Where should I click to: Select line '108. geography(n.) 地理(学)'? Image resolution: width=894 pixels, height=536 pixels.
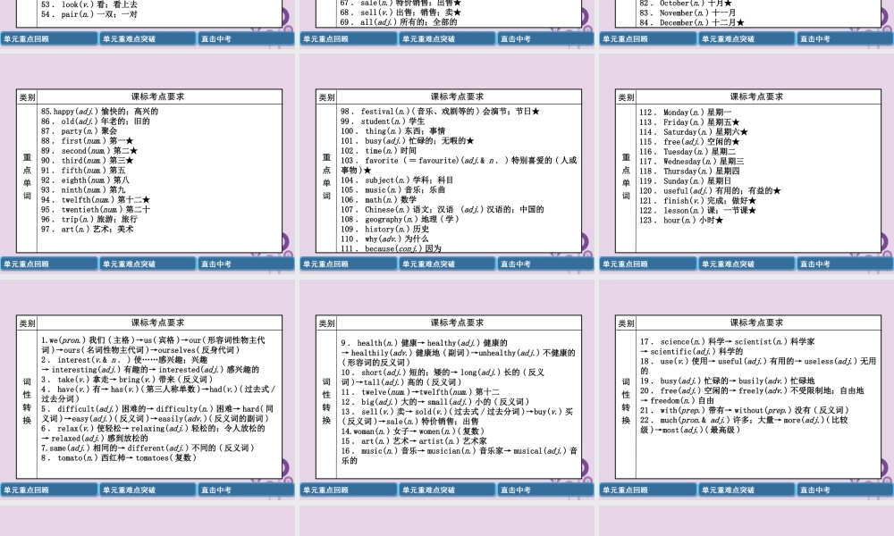click(x=400, y=219)
